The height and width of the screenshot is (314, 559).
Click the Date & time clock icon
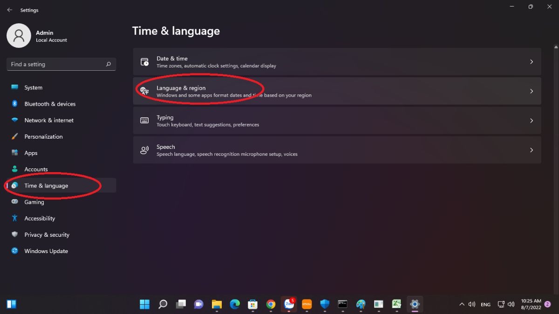click(x=144, y=62)
